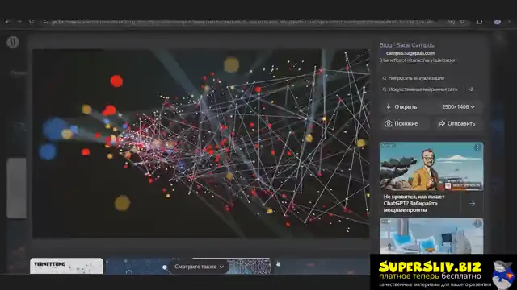Click the browser profile avatar icon
The width and height of the screenshot is (517, 290).
[498, 22]
